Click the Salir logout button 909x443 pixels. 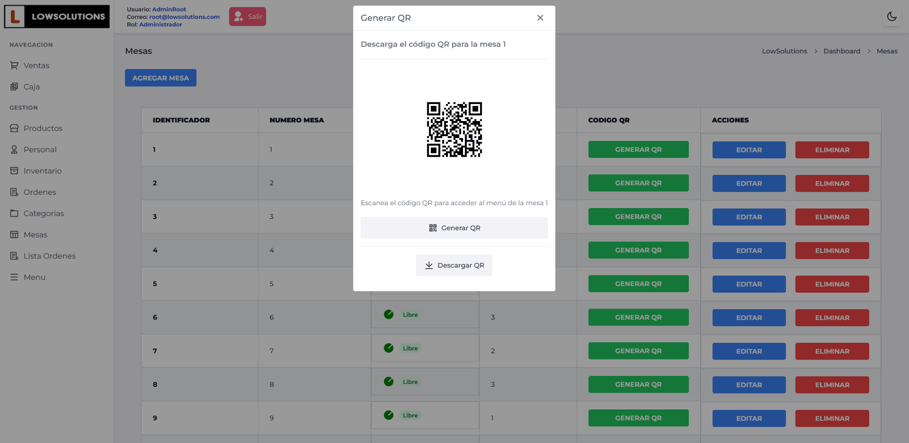coord(247,17)
